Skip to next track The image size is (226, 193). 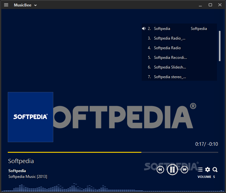click(184, 170)
